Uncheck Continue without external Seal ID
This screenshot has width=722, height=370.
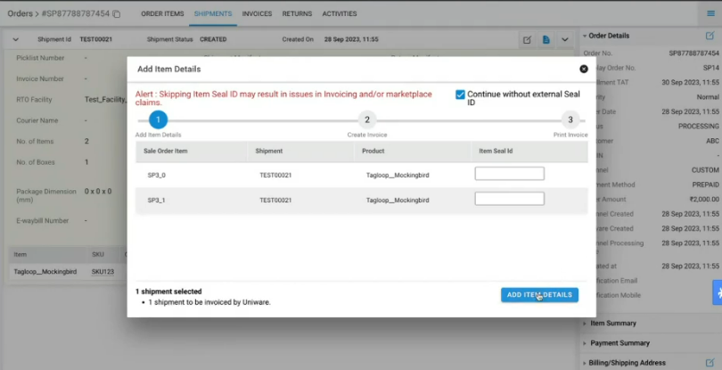pos(460,95)
